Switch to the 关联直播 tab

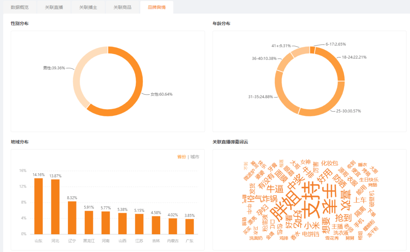pos(54,7)
